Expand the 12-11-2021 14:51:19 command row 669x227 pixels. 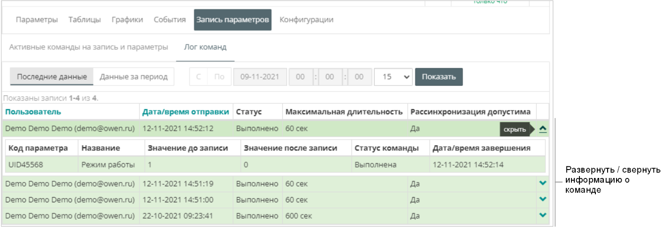543,183
